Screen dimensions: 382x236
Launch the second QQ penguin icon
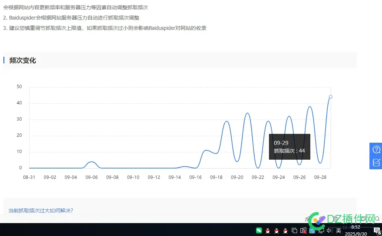pos(276,230)
